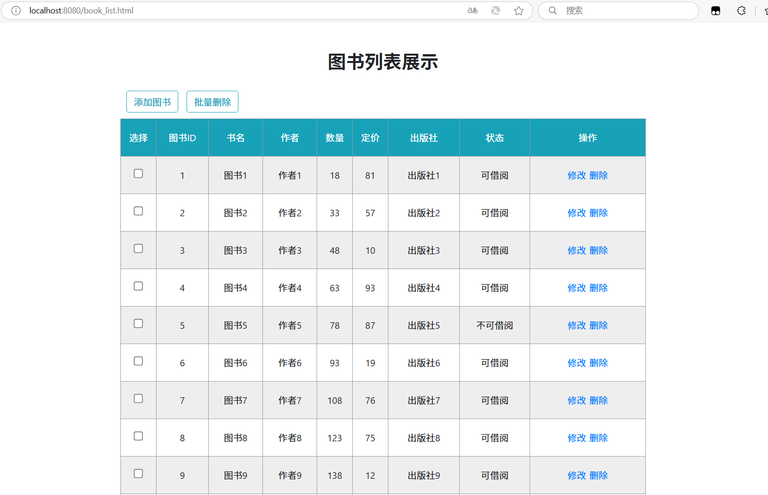Image resolution: width=768 pixels, height=495 pixels.
Task: Click 修改 link for 图书4
Action: click(577, 288)
